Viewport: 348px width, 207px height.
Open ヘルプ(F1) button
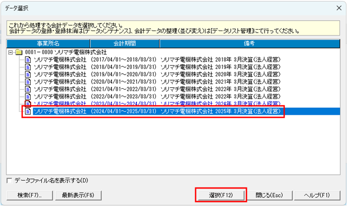coord(317,195)
